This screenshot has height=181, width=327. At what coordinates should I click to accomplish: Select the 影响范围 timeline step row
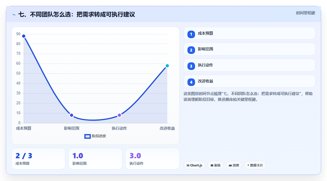(249, 49)
